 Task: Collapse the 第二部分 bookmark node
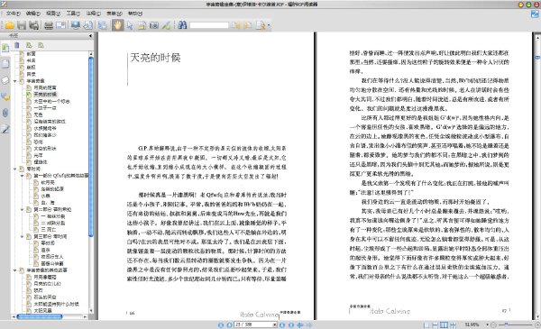tap(22, 209)
